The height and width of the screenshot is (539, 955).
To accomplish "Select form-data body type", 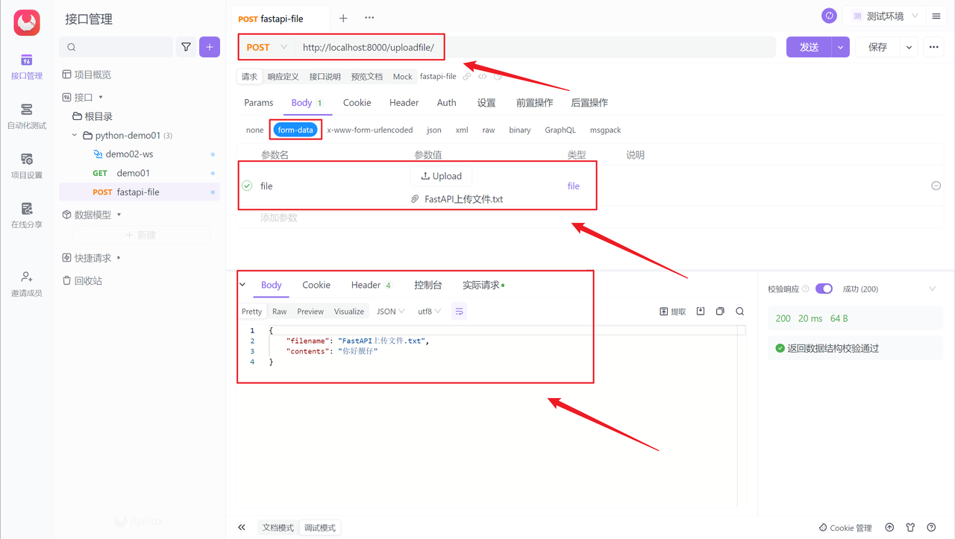I will coord(295,130).
